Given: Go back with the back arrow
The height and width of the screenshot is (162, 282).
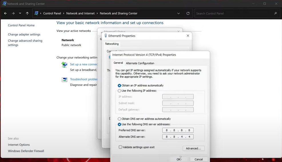Looking at the screenshot, I should tap(6, 13).
